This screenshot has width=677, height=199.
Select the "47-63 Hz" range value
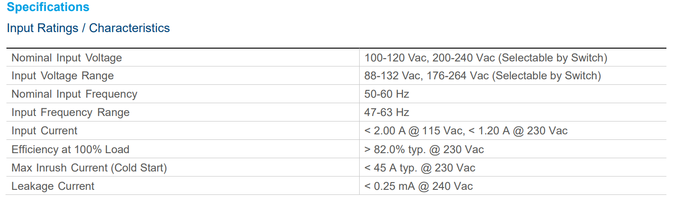(x=387, y=112)
